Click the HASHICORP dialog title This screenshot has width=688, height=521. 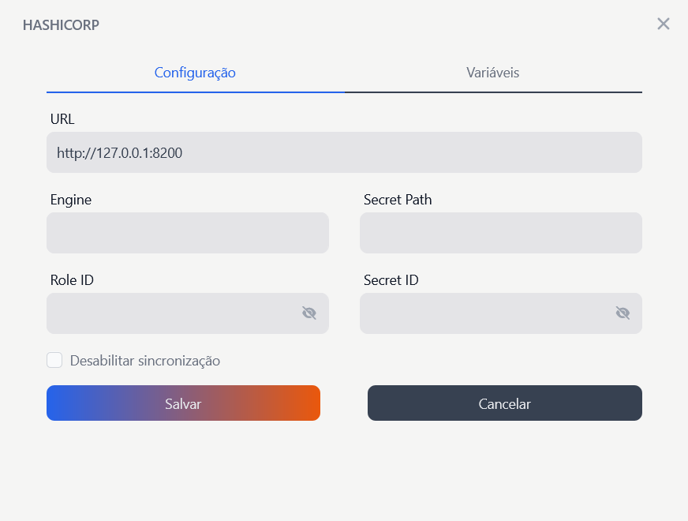[62, 24]
